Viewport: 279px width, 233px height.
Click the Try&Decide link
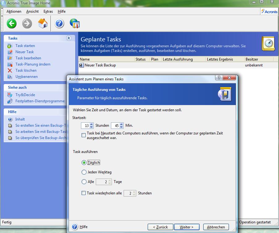tap(25, 95)
